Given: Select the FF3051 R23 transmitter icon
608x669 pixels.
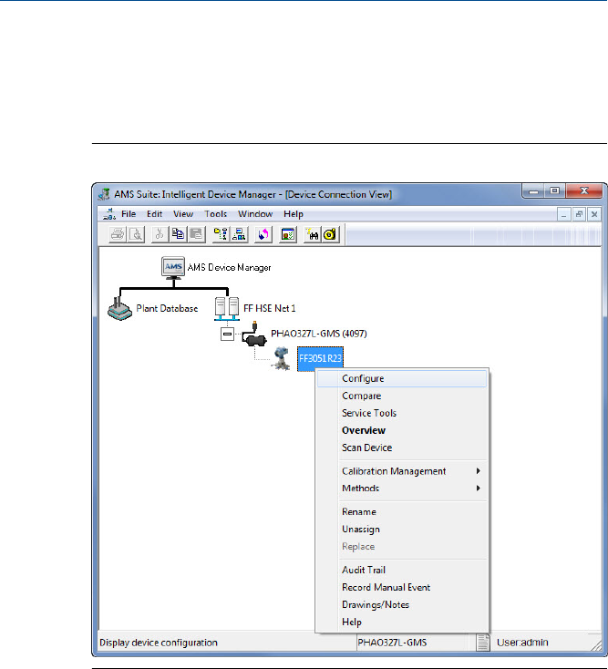Looking at the screenshot, I should (282, 358).
